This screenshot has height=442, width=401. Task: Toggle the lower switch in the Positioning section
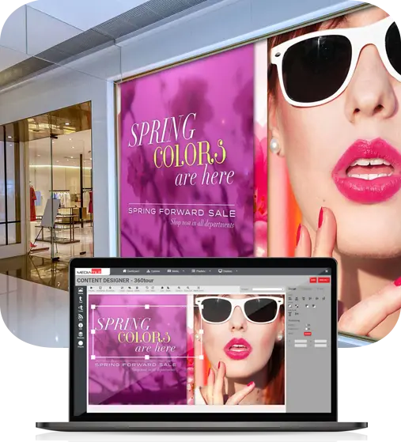pyautogui.click(x=308, y=329)
